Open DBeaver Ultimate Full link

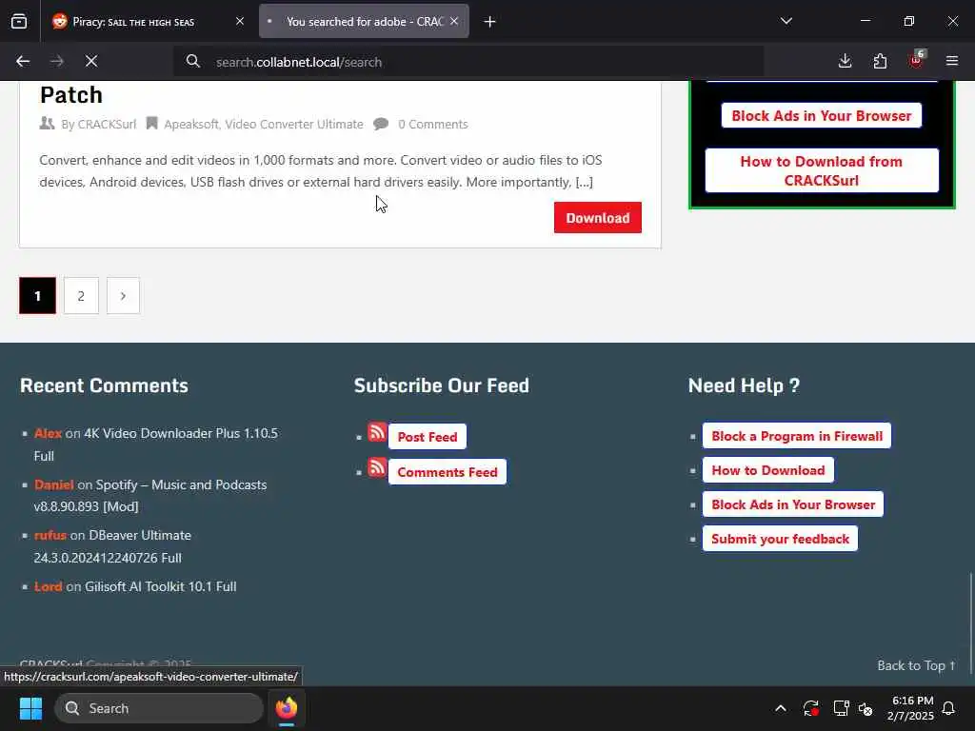coord(112,546)
